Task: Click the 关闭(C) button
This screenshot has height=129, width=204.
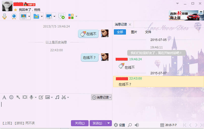Action: pos(80,123)
